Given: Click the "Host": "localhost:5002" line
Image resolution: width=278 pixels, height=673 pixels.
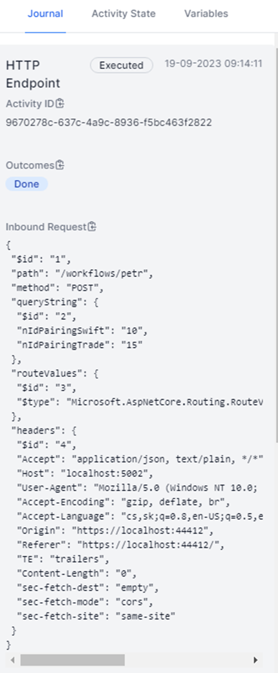Looking at the screenshot, I should (x=85, y=474).
